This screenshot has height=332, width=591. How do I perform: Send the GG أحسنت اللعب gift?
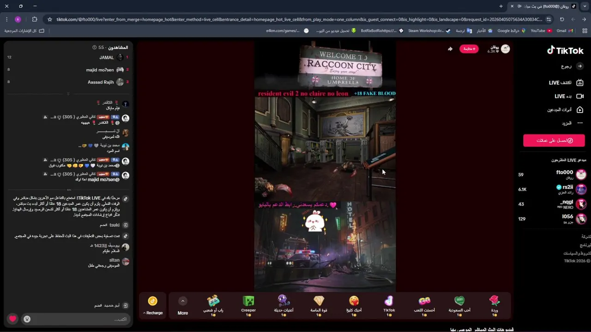tap(424, 306)
